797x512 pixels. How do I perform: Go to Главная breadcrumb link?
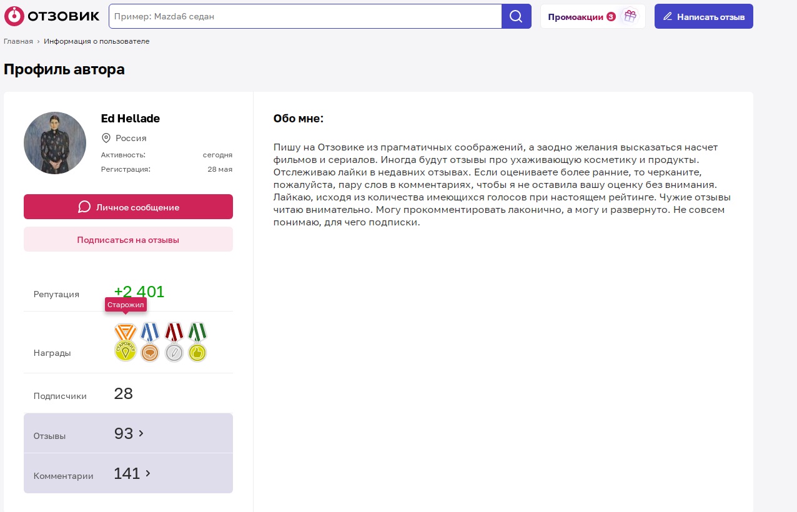click(18, 41)
